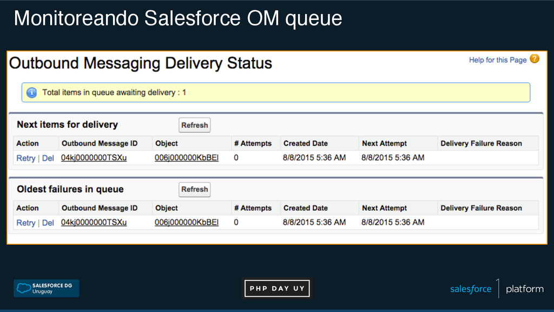Retry the message in Oldest failures in queue

click(26, 223)
